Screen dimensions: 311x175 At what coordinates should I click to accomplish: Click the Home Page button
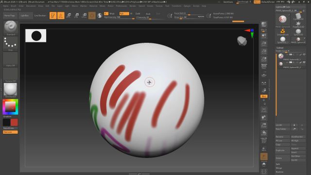pos(10,16)
